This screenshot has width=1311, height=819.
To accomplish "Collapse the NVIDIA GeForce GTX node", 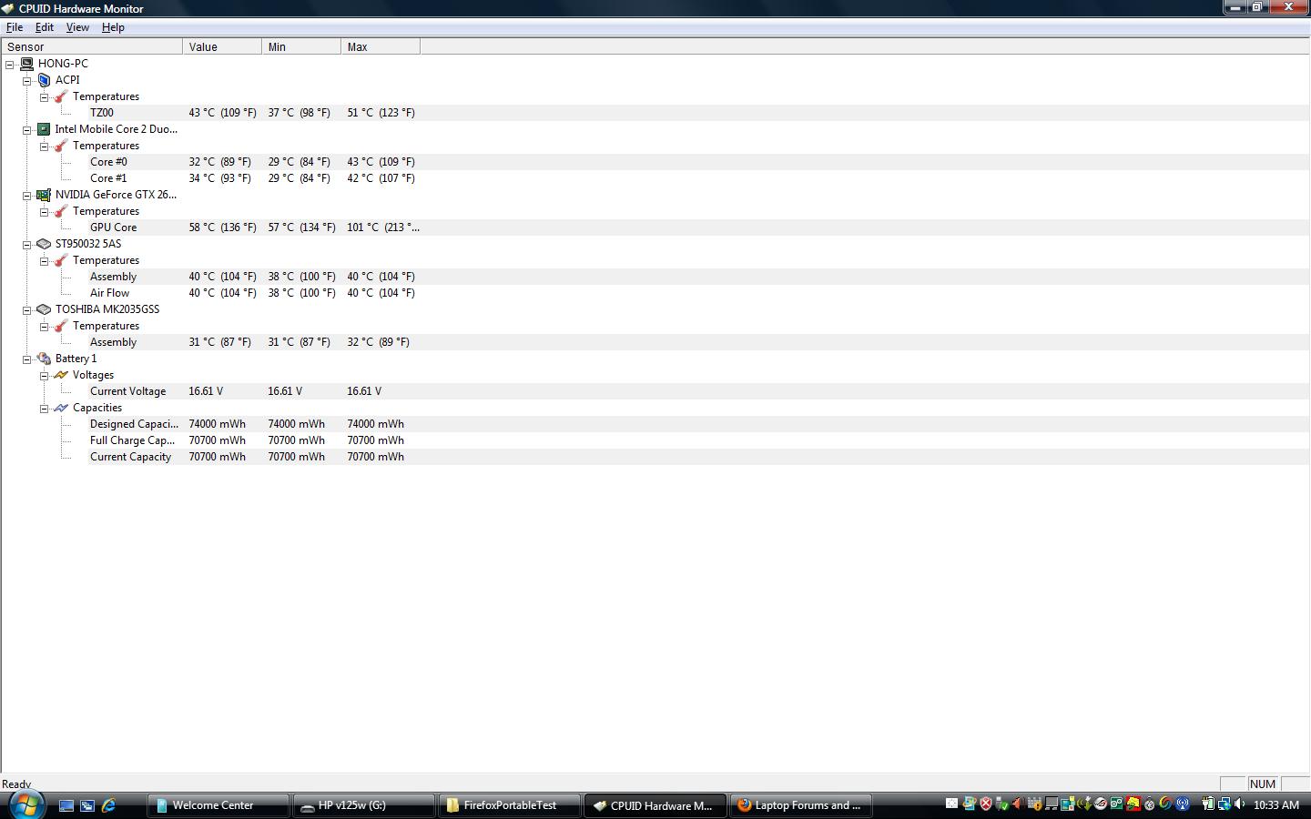I will [27, 196].
